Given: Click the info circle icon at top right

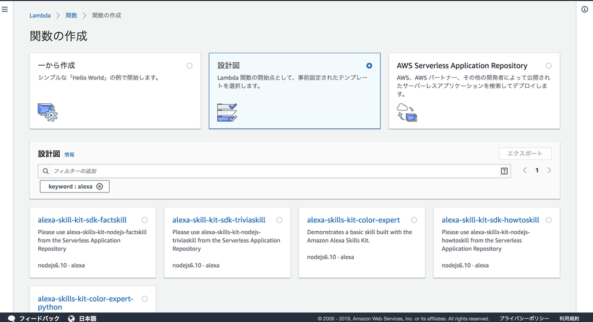Looking at the screenshot, I should [x=585, y=10].
